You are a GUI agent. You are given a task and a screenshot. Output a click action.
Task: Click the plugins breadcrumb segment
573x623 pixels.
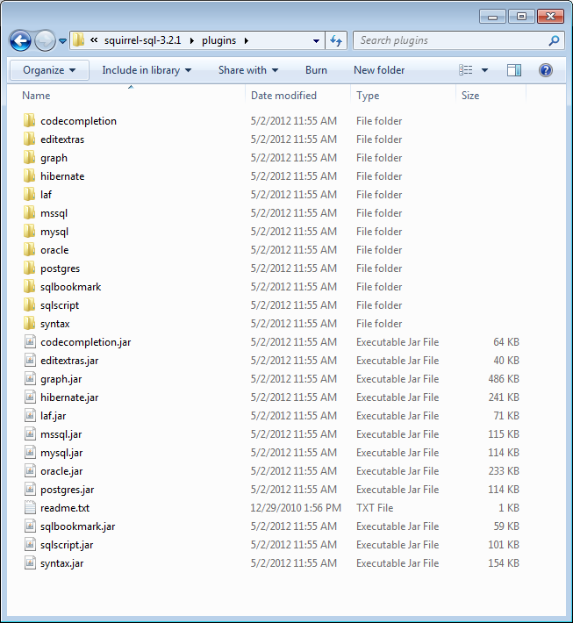click(x=218, y=40)
